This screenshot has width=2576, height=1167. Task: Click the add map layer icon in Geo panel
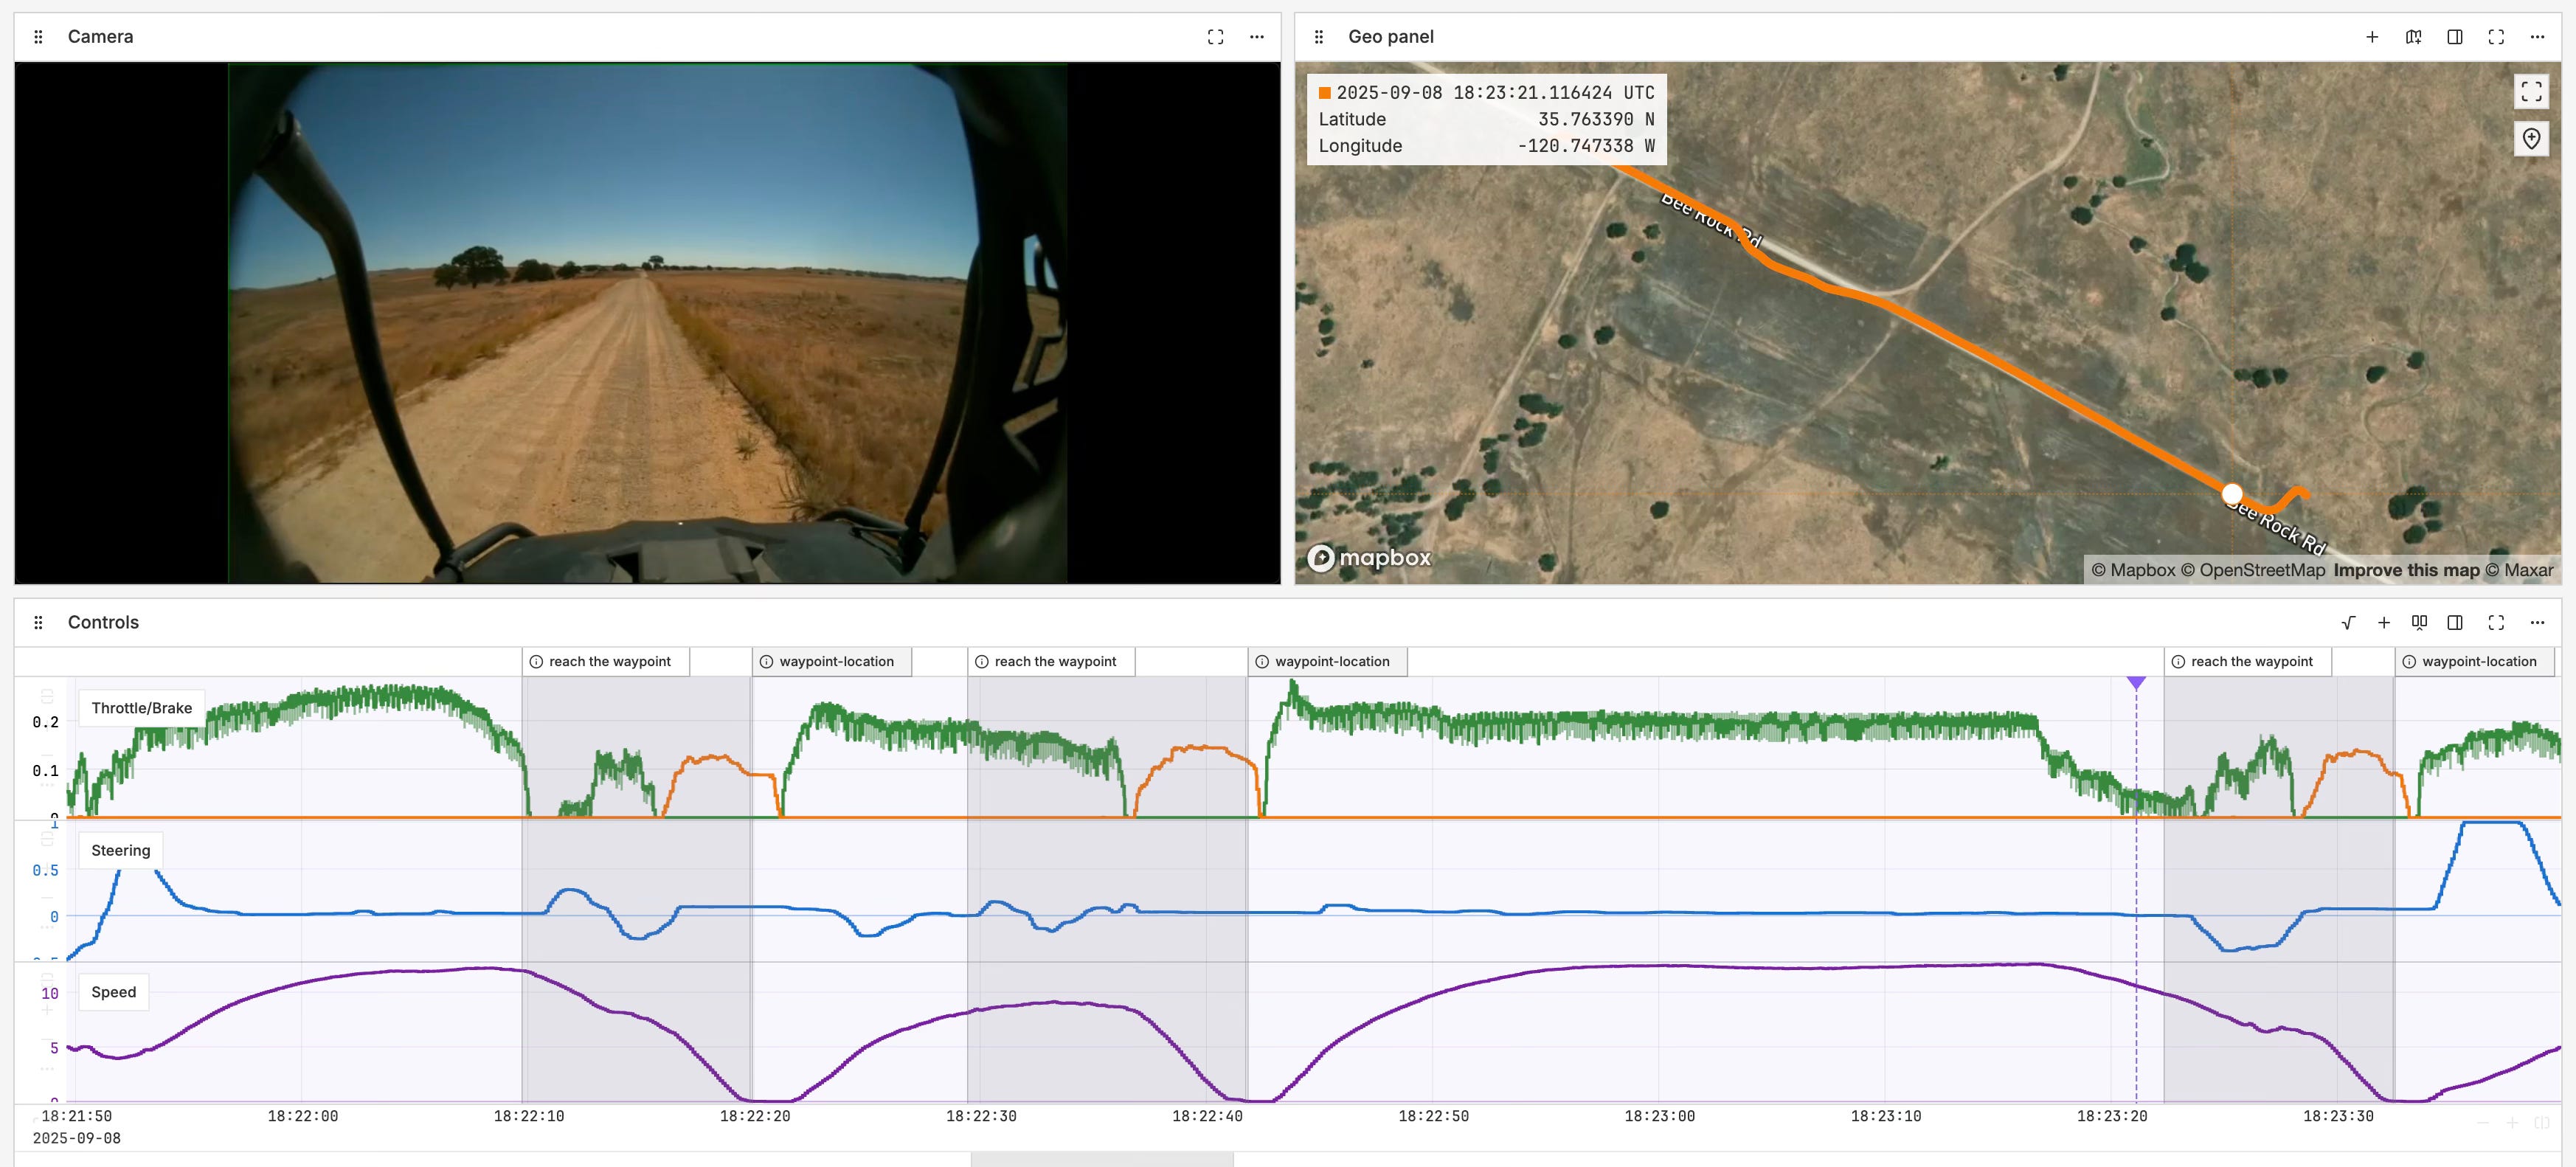point(2413,37)
